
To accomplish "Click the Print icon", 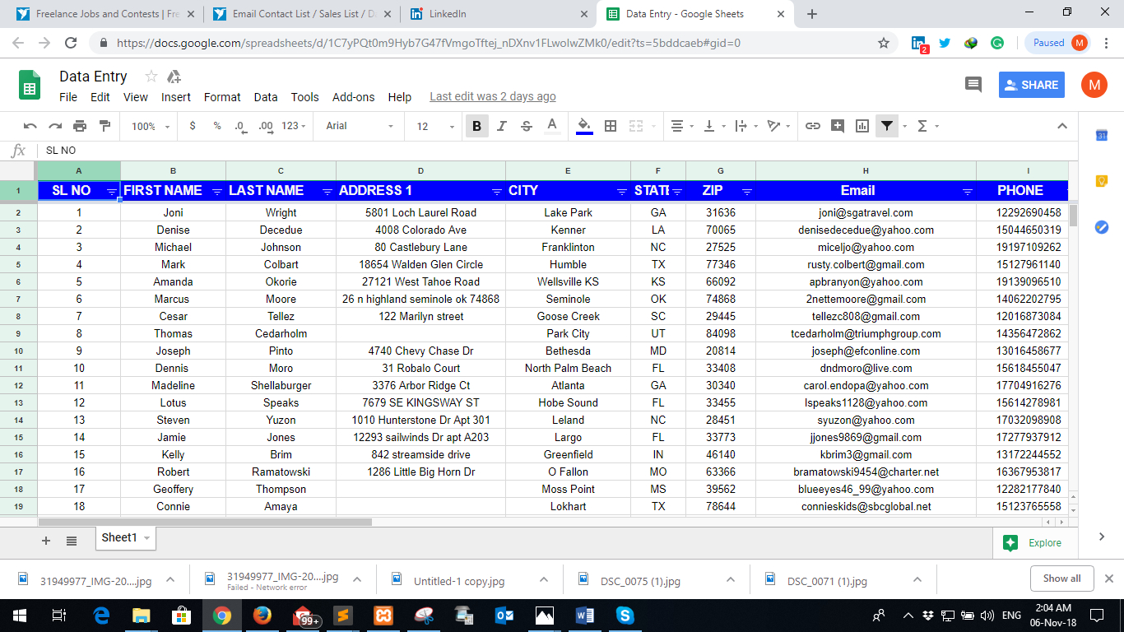I will point(80,126).
